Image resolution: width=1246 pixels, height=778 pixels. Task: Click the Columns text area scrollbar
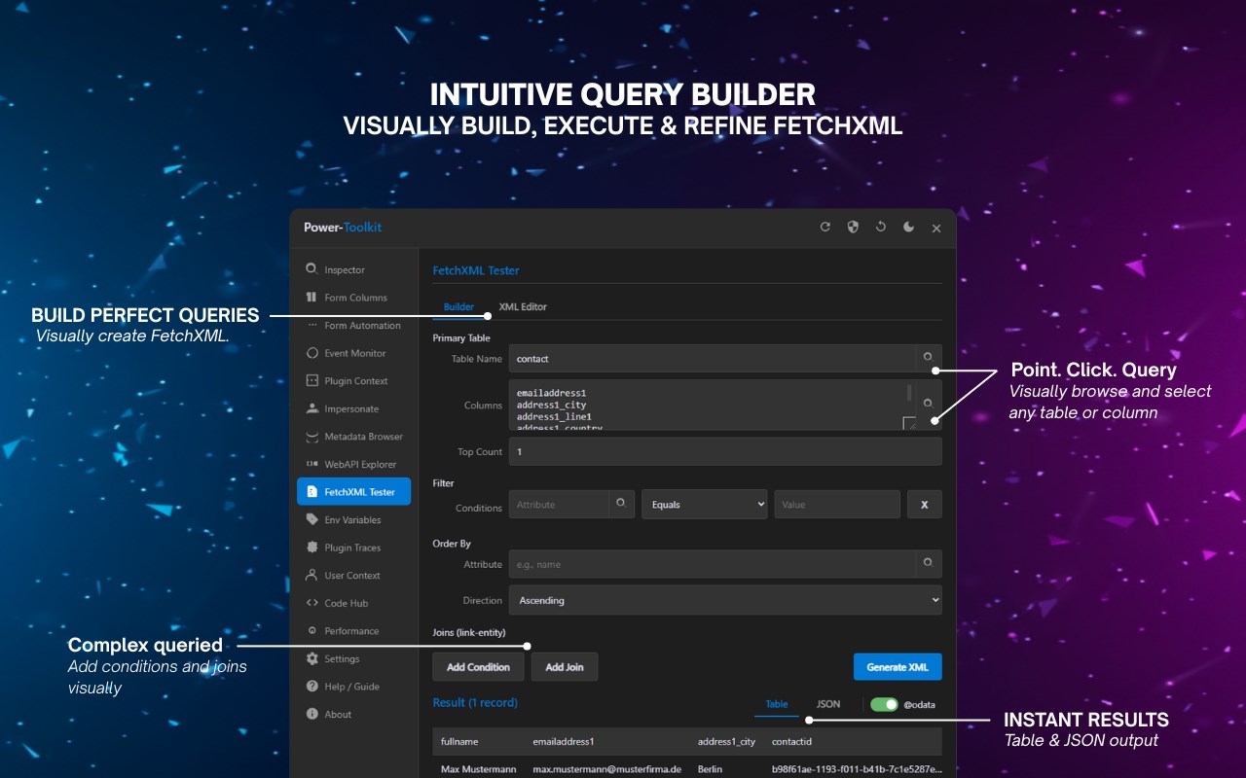[x=910, y=394]
